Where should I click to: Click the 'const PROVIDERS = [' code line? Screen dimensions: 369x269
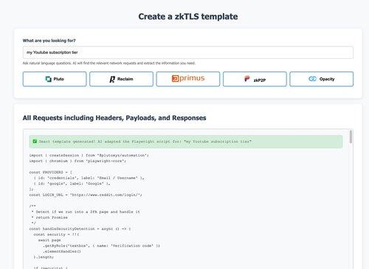(x=50, y=172)
